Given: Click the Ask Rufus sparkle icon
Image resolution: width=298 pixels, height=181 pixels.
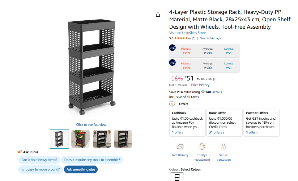Looking at the screenshot, I should click(20, 152).
